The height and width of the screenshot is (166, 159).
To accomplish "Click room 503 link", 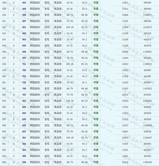I will pos(24,150).
